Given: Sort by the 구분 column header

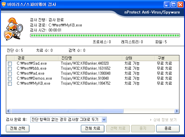Looking at the screenshot, I should coord(167,58).
